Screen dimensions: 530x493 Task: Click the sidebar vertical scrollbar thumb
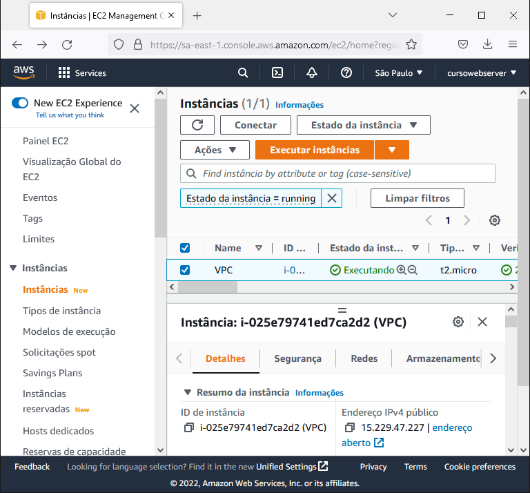161,168
